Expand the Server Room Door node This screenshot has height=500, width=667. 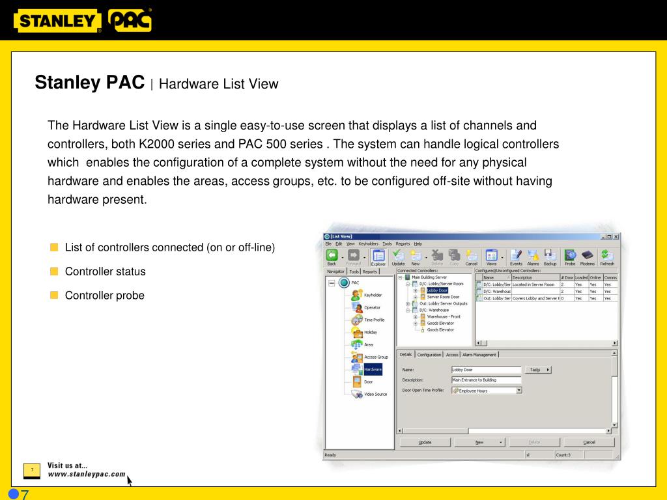pyautogui.click(x=416, y=297)
